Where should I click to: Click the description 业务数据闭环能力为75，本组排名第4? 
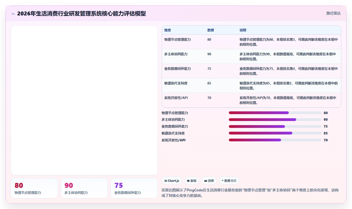pyautogui.click(x=289, y=71)
